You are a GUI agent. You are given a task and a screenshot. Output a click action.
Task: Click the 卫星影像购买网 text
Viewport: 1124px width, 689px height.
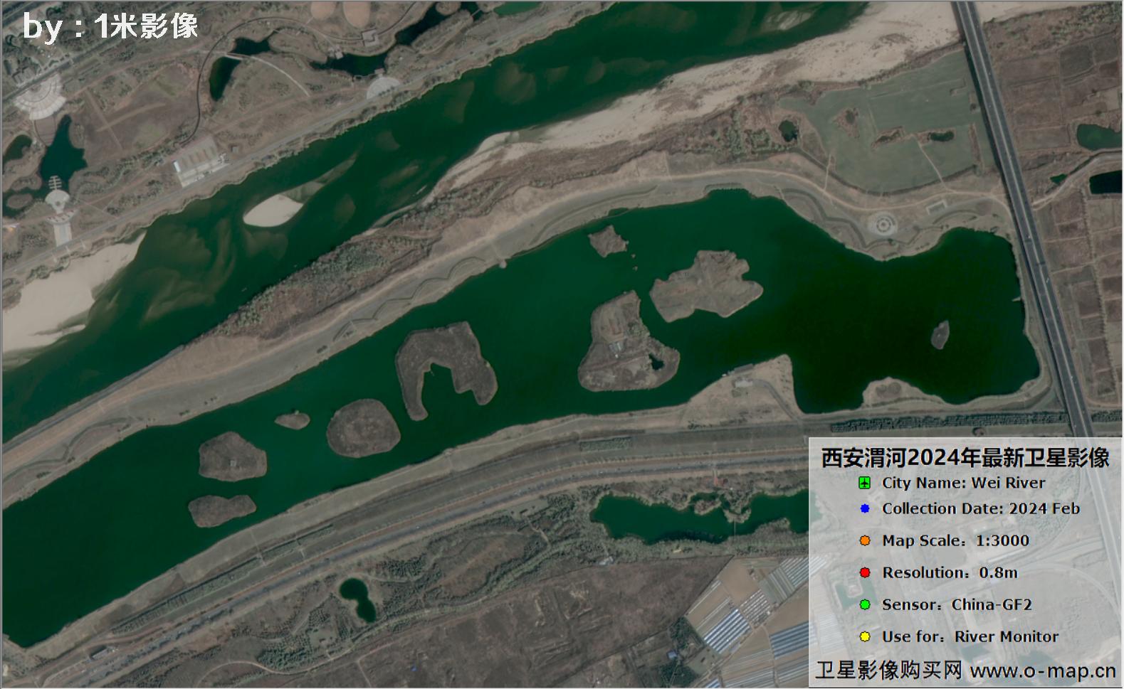(x=888, y=671)
